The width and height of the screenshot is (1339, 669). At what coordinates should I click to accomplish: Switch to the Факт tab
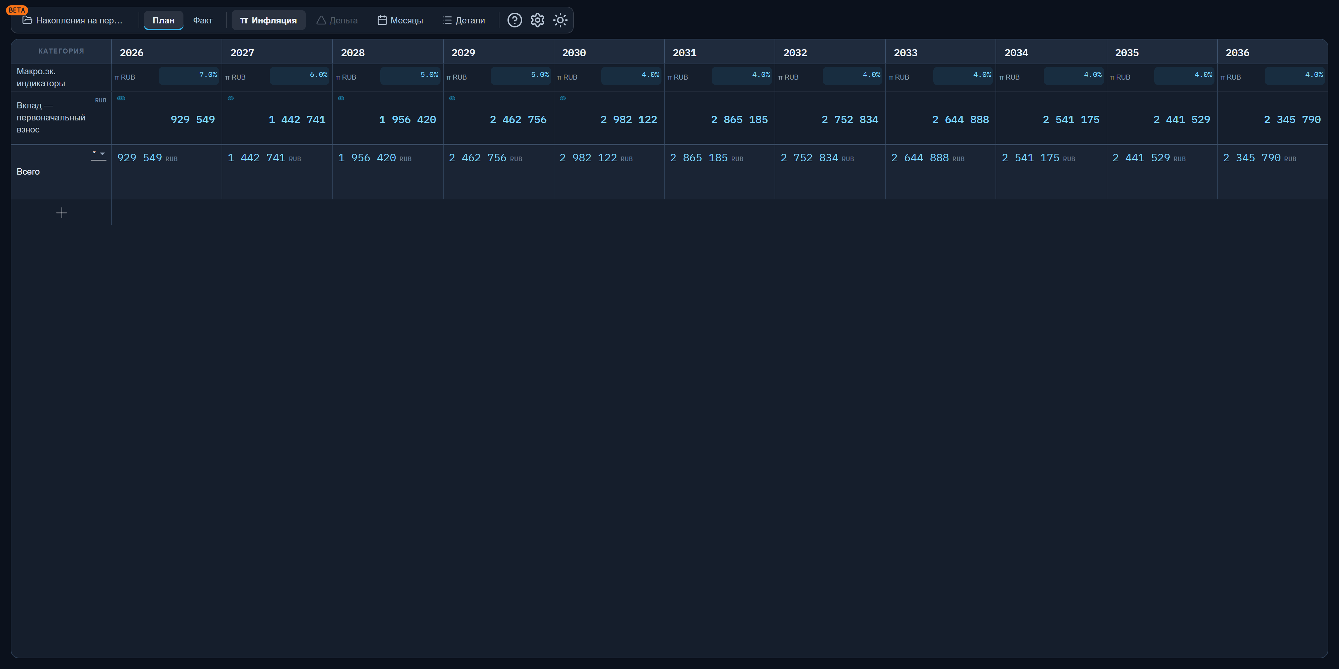click(203, 20)
